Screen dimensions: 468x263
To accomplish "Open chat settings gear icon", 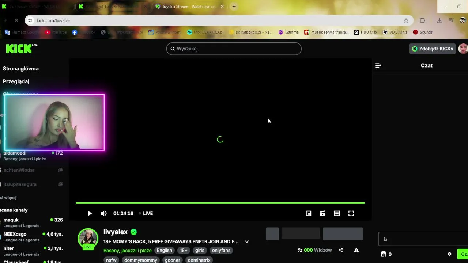I will (449, 254).
